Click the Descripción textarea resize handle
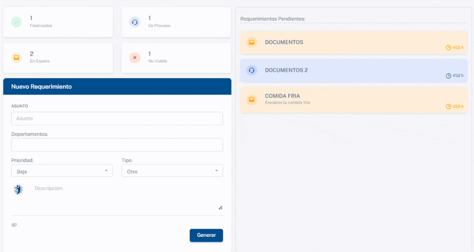Viewport: 474px width, 252px height. pos(220,208)
